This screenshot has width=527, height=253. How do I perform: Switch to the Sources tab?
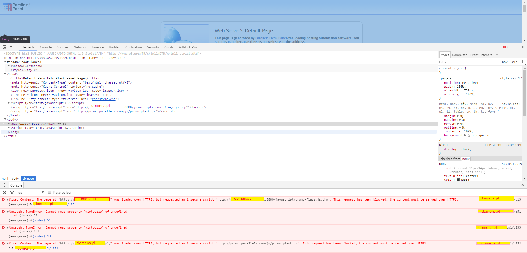pyautogui.click(x=63, y=47)
